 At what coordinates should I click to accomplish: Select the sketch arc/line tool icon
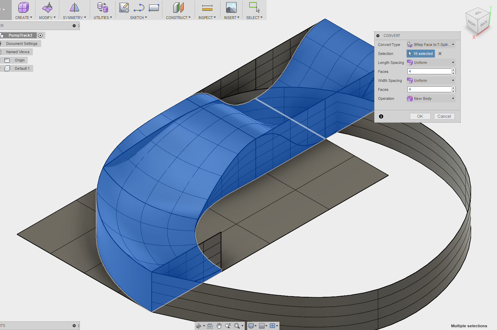(x=139, y=8)
